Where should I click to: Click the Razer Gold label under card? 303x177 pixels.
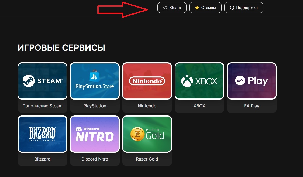(147, 159)
